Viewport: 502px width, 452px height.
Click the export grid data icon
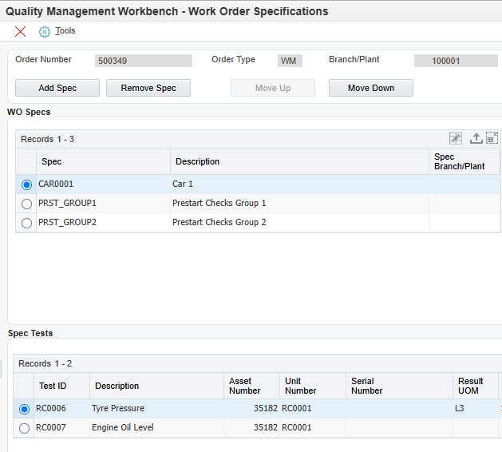click(x=476, y=138)
